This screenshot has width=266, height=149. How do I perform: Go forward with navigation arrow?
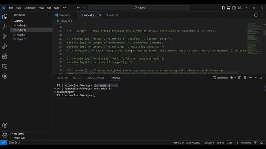point(84,8)
